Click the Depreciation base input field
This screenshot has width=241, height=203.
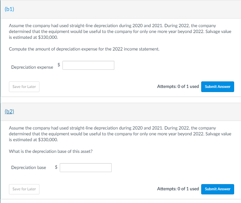(x=85, y=168)
